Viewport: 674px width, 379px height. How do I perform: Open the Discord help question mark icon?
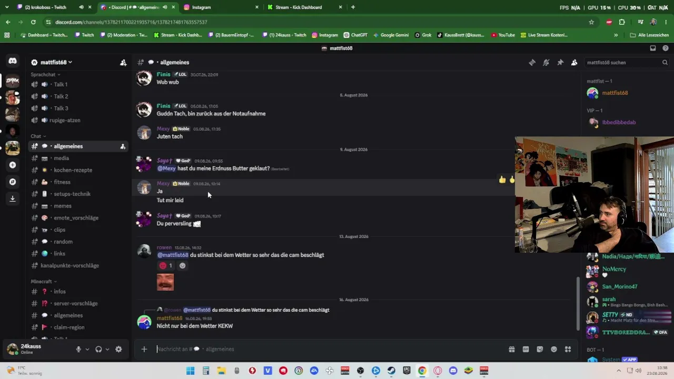pos(666,48)
